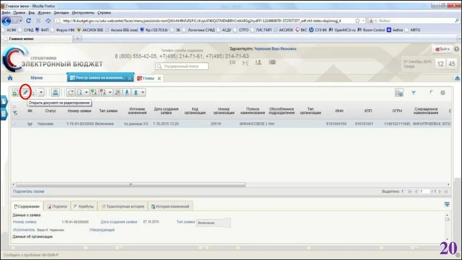Go to the home page with the house icon
Viewport: 462px width, 260px height.
pyautogui.click(x=10, y=78)
